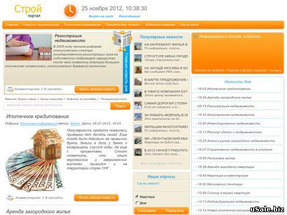287x215 pixels.
Task: Open the Архив новостей link
Action: pyautogui.click(x=52, y=99)
